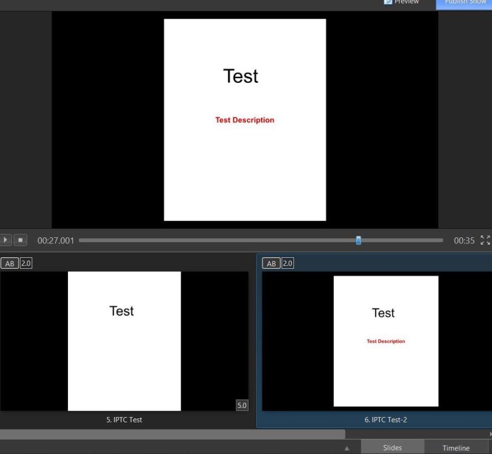Image resolution: width=492 pixels, height=454 pixels.
Task: Click the Preview button icon at top
Action: [389, 2]
